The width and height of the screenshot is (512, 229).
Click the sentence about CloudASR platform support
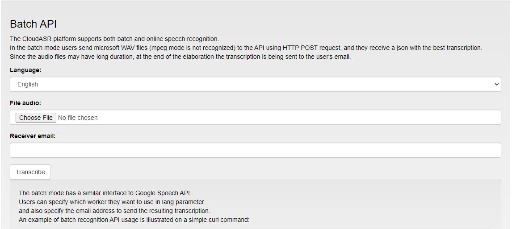point(114,39)
